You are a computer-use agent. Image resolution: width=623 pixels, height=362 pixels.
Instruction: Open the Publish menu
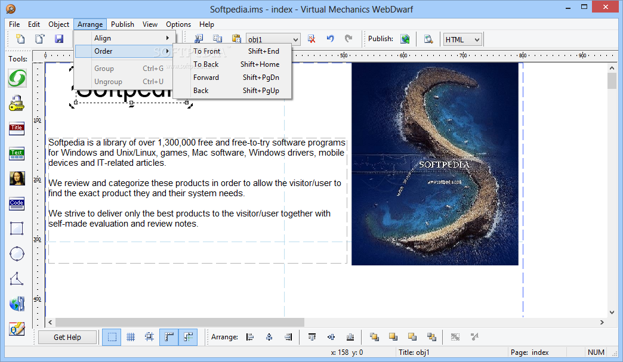pyautogui.click(x=122, y=24)
